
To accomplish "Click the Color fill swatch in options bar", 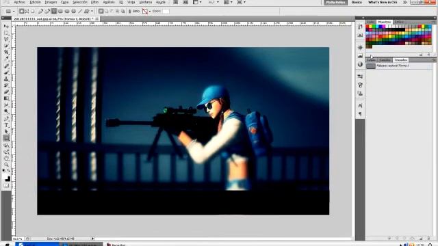I will click(x=166, y=11).
